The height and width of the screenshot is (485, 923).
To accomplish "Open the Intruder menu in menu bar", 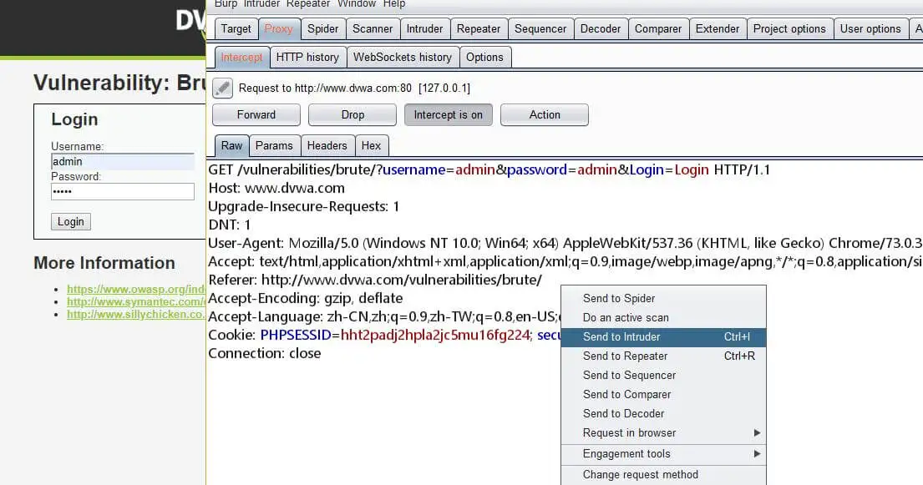I will pyautogui.click(x=262, y=4).
